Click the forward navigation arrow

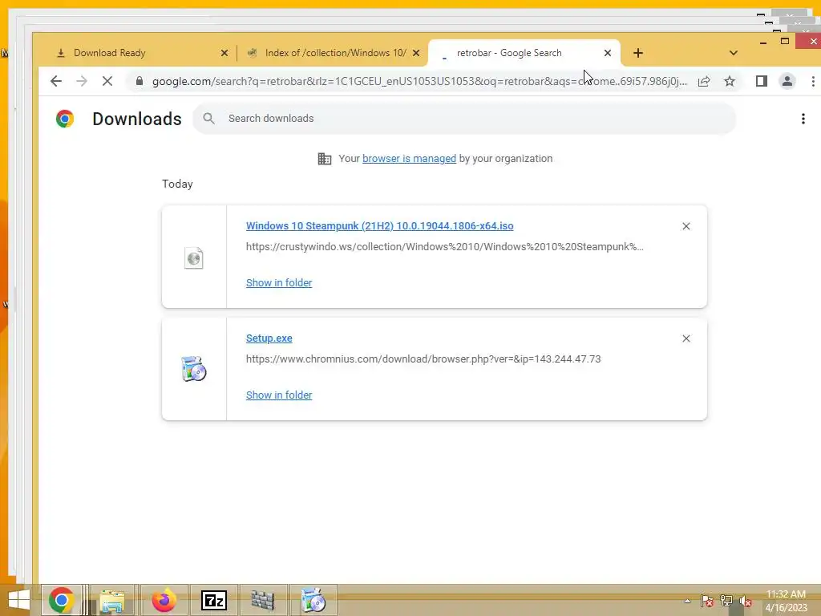82,81
